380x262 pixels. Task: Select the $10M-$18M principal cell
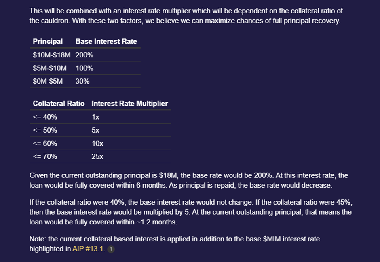coord(52,55)
